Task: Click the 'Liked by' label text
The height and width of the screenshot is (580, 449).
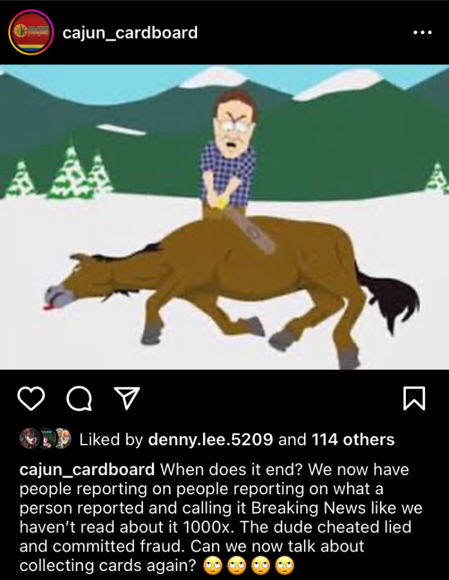Action: pyautogui.click(x=111, y=440)
